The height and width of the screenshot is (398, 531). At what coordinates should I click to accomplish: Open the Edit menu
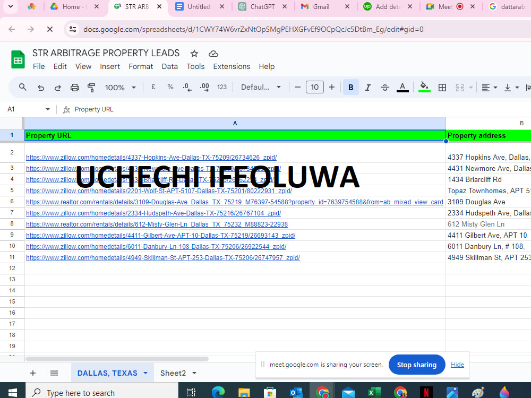[60, 66]
